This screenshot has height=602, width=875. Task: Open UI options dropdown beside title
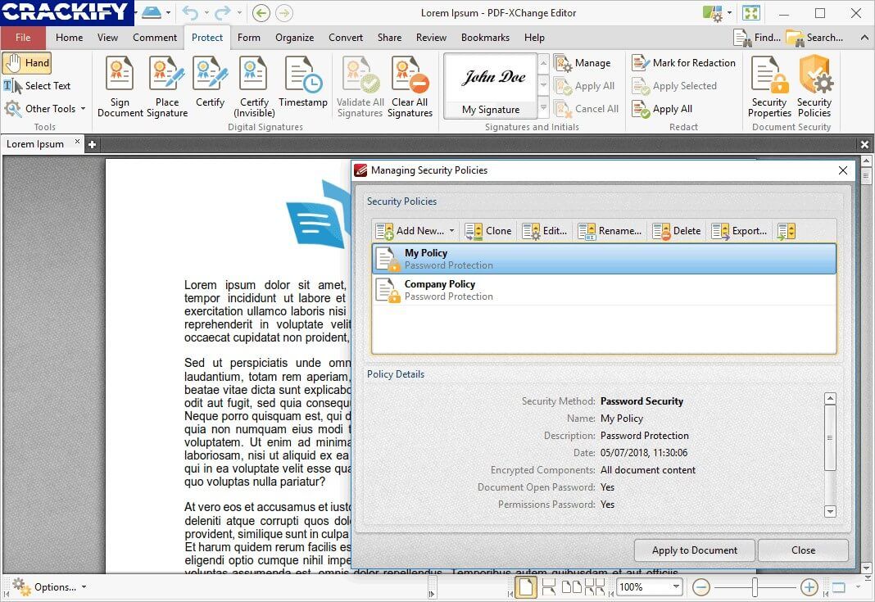pyautogui.click(x=729, y=12)
